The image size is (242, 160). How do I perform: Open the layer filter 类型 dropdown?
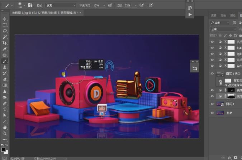click(x=219, y=23)
